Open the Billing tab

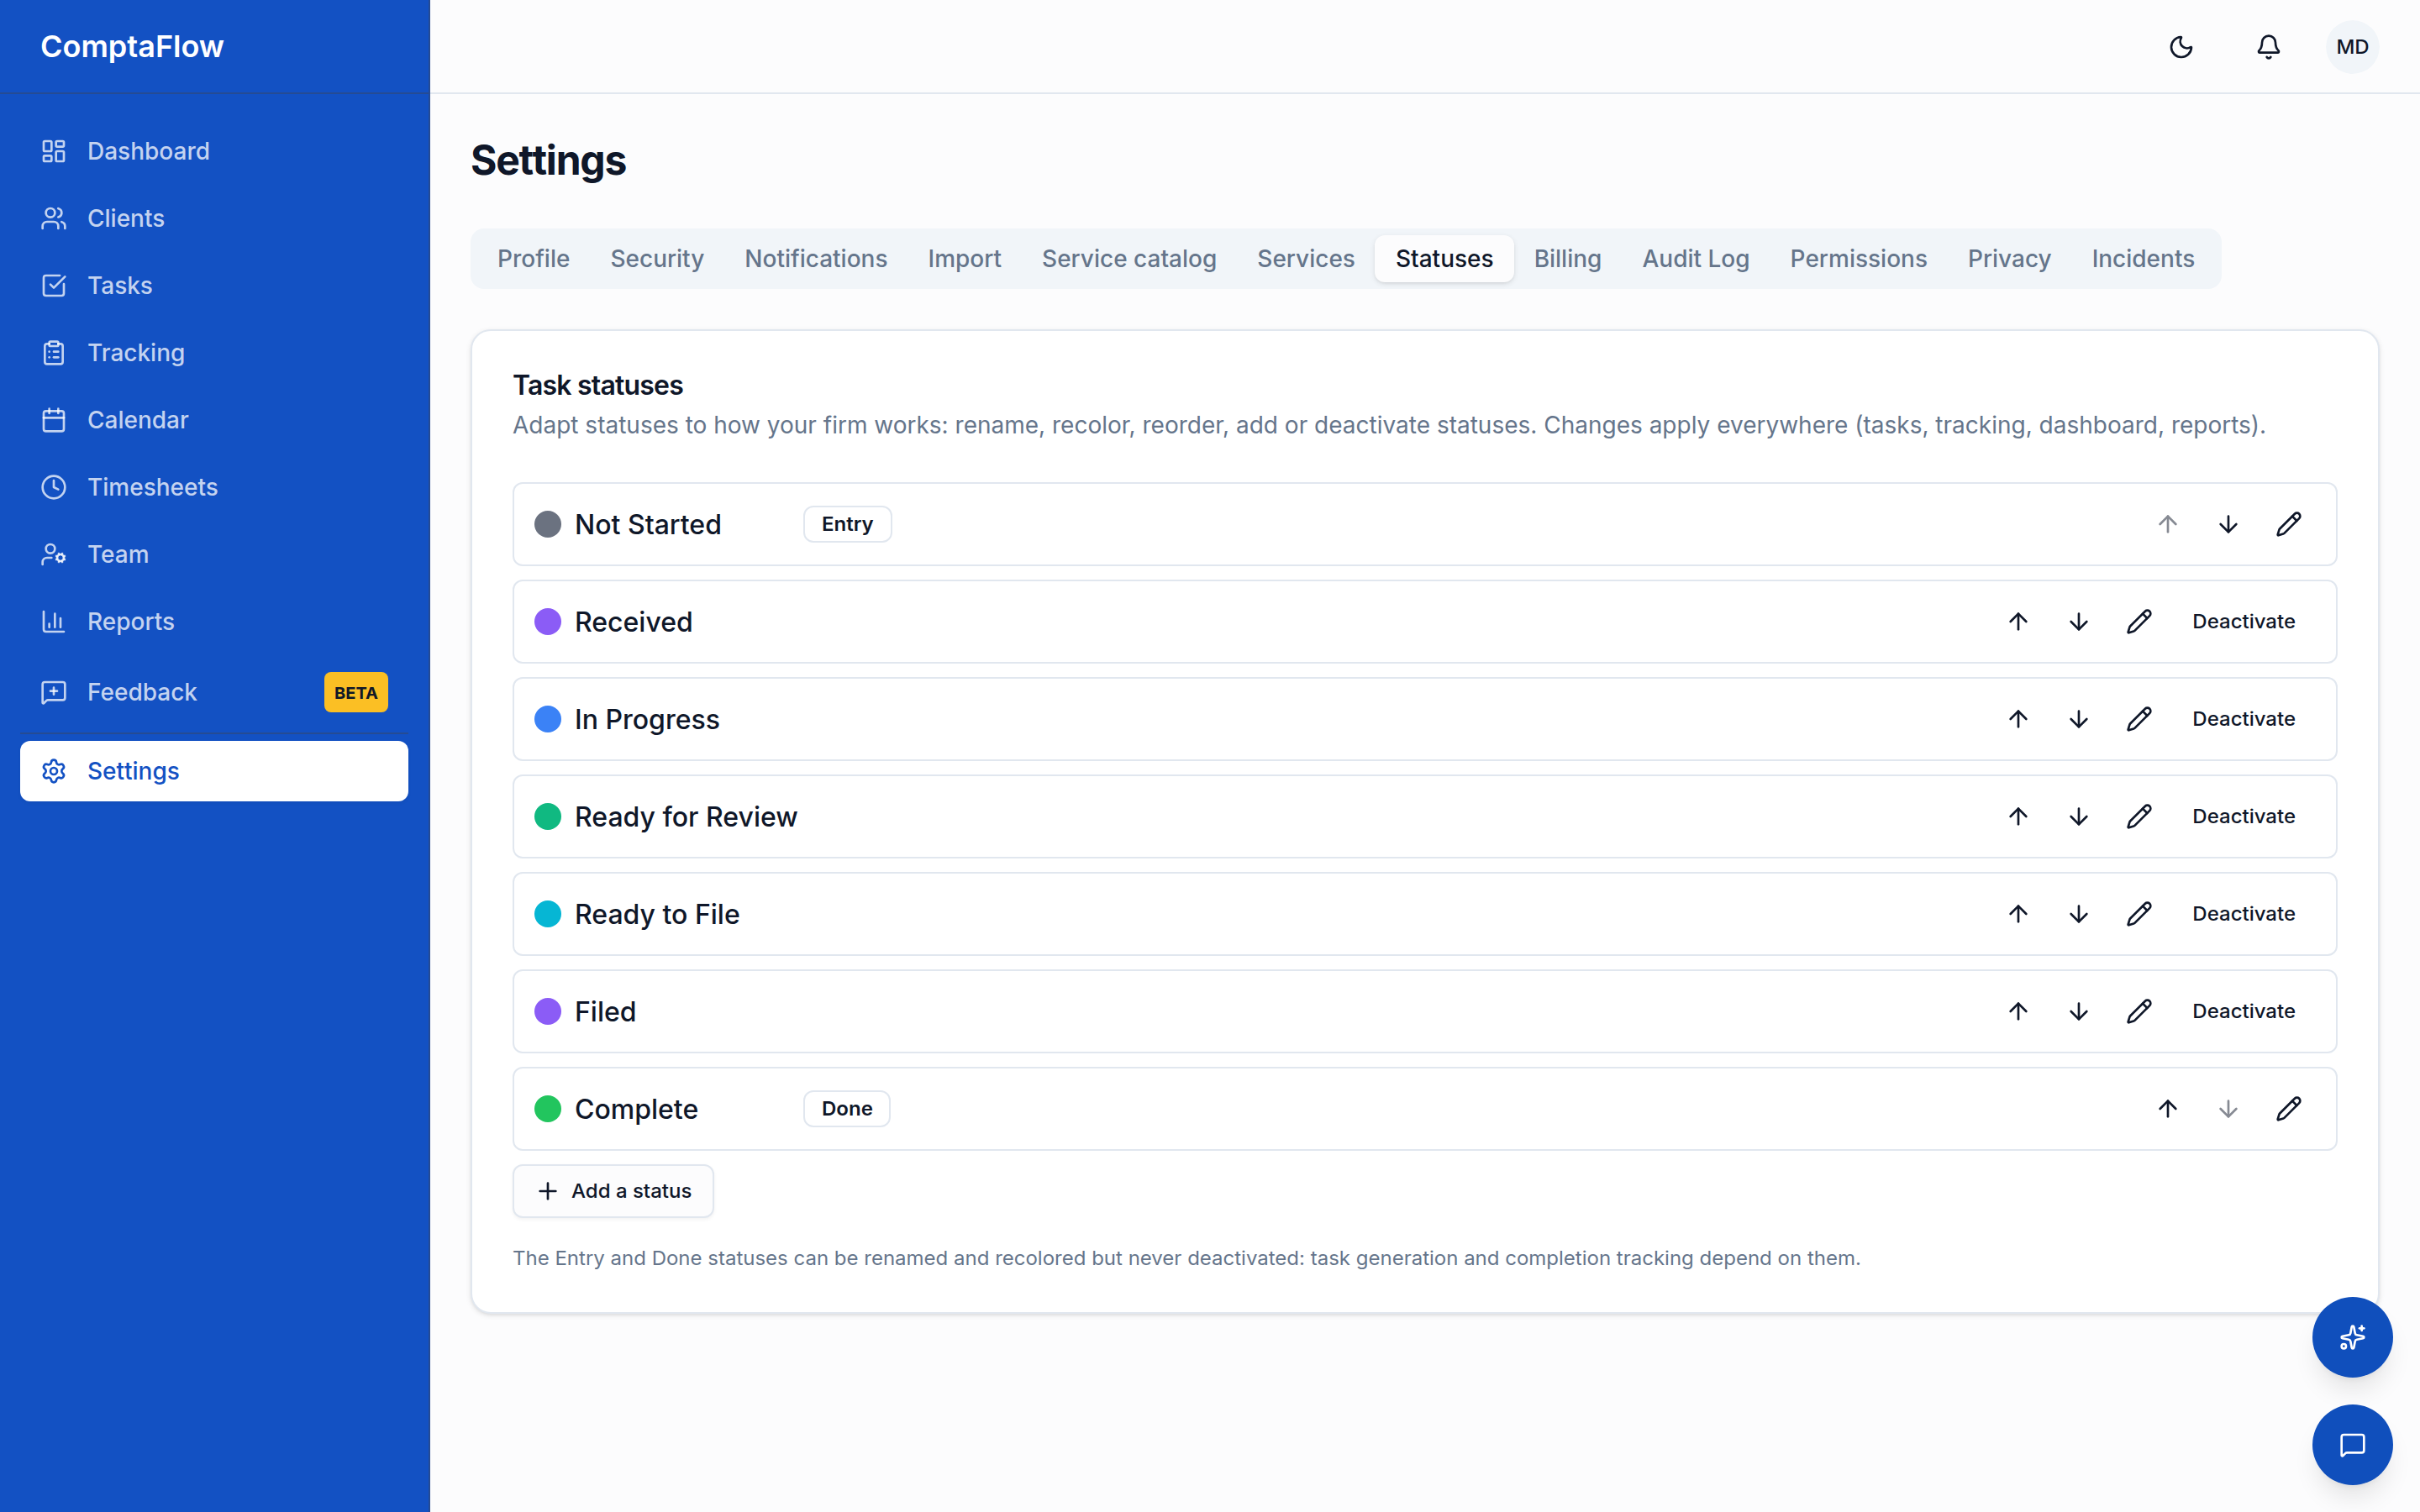(1567, 259)
